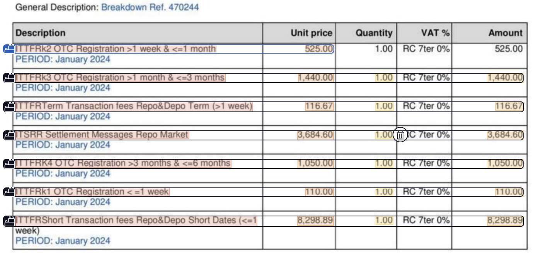Image resolution: width=541 pixels, height=253 pixels.
Task: Click the highlighted quantity 1.00 in ITTFRTerm row
Action: (384, 106)
